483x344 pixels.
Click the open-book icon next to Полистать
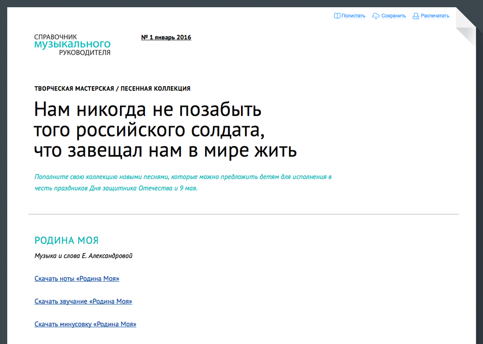pyautogui.click(x=337, y=16)
